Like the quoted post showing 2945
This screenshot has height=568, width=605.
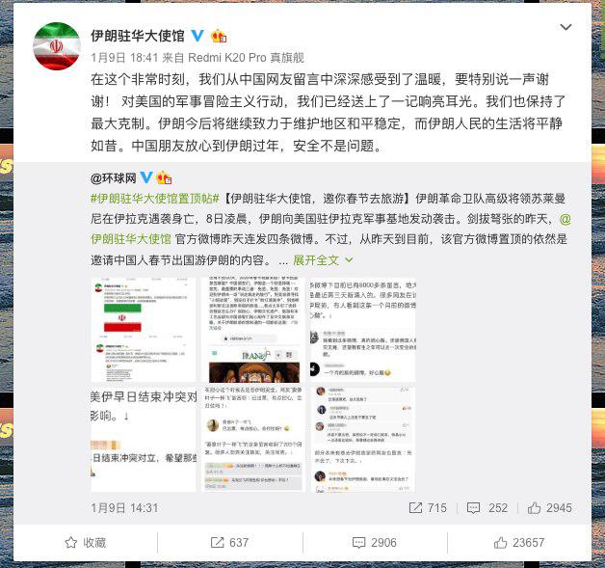pyautogui.click(x=549, y=508)
